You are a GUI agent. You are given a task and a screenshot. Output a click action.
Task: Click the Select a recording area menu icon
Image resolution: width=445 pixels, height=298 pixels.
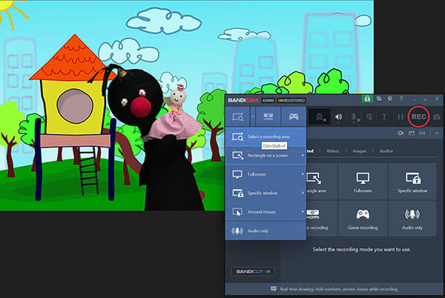[x=237, y=136]
